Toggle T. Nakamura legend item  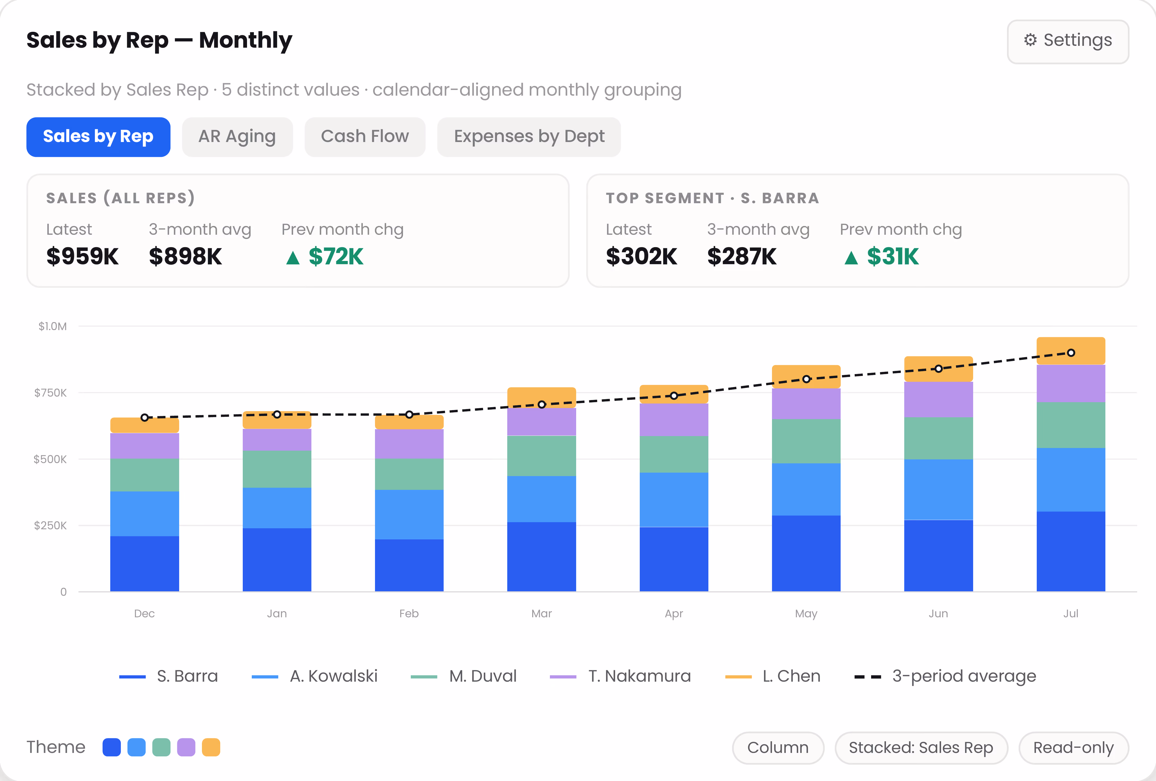coord(620,676)
